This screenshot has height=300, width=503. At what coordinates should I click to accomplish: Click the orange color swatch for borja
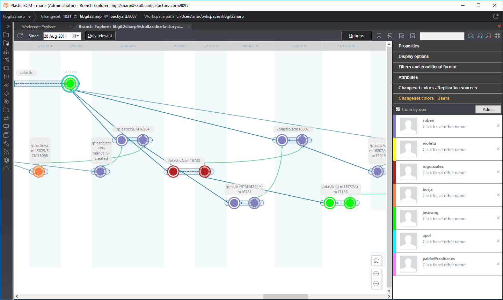pyautogui.click(x=395, y=195)
